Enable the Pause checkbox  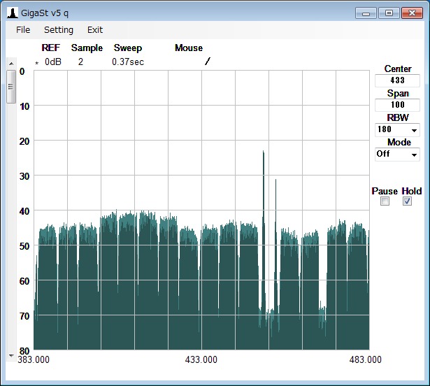(385, 201)
